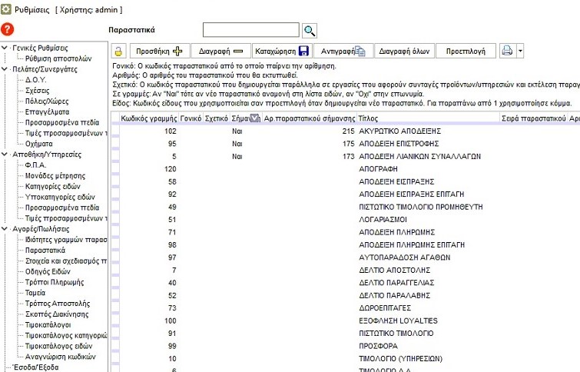Click the Αντιγραφή button
580x372 pixels.
(343, 51)
